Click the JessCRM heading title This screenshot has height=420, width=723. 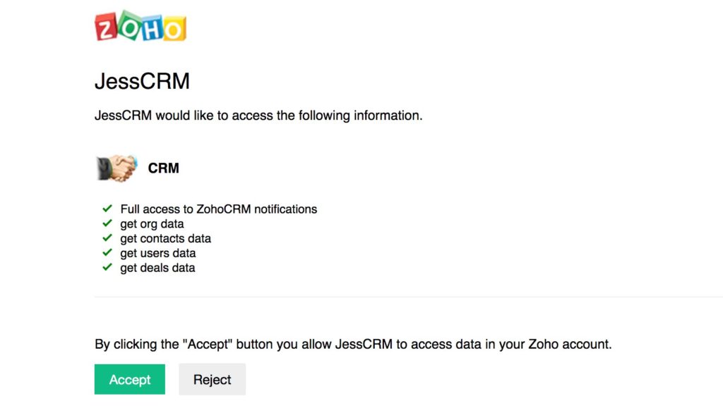click(142, 82)
